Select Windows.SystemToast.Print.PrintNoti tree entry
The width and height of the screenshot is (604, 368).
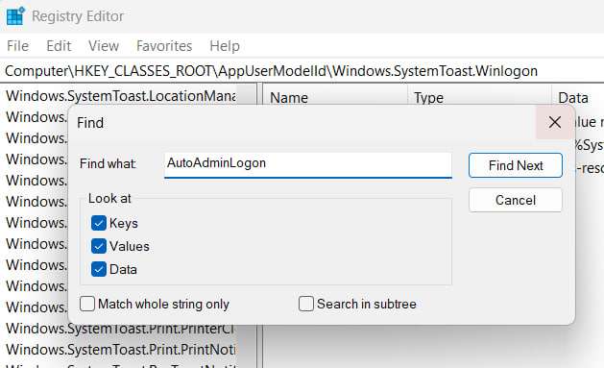(x=121, y=350)
